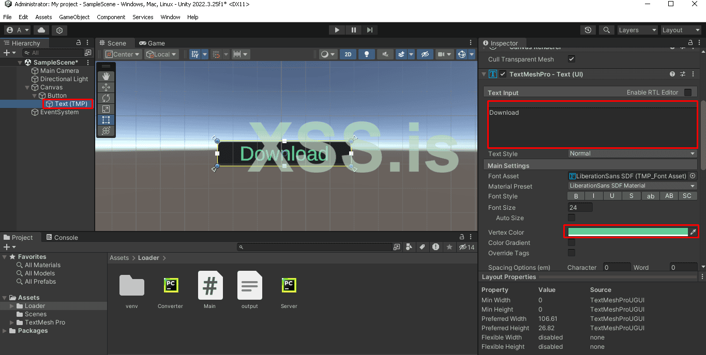Activate the Rect Transform tool
The image size is (706, 355).
(106, 119)
